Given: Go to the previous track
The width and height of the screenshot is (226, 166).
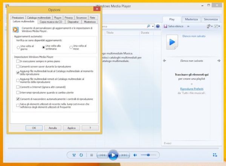Looking at the screenshot, I should [101, 155].
